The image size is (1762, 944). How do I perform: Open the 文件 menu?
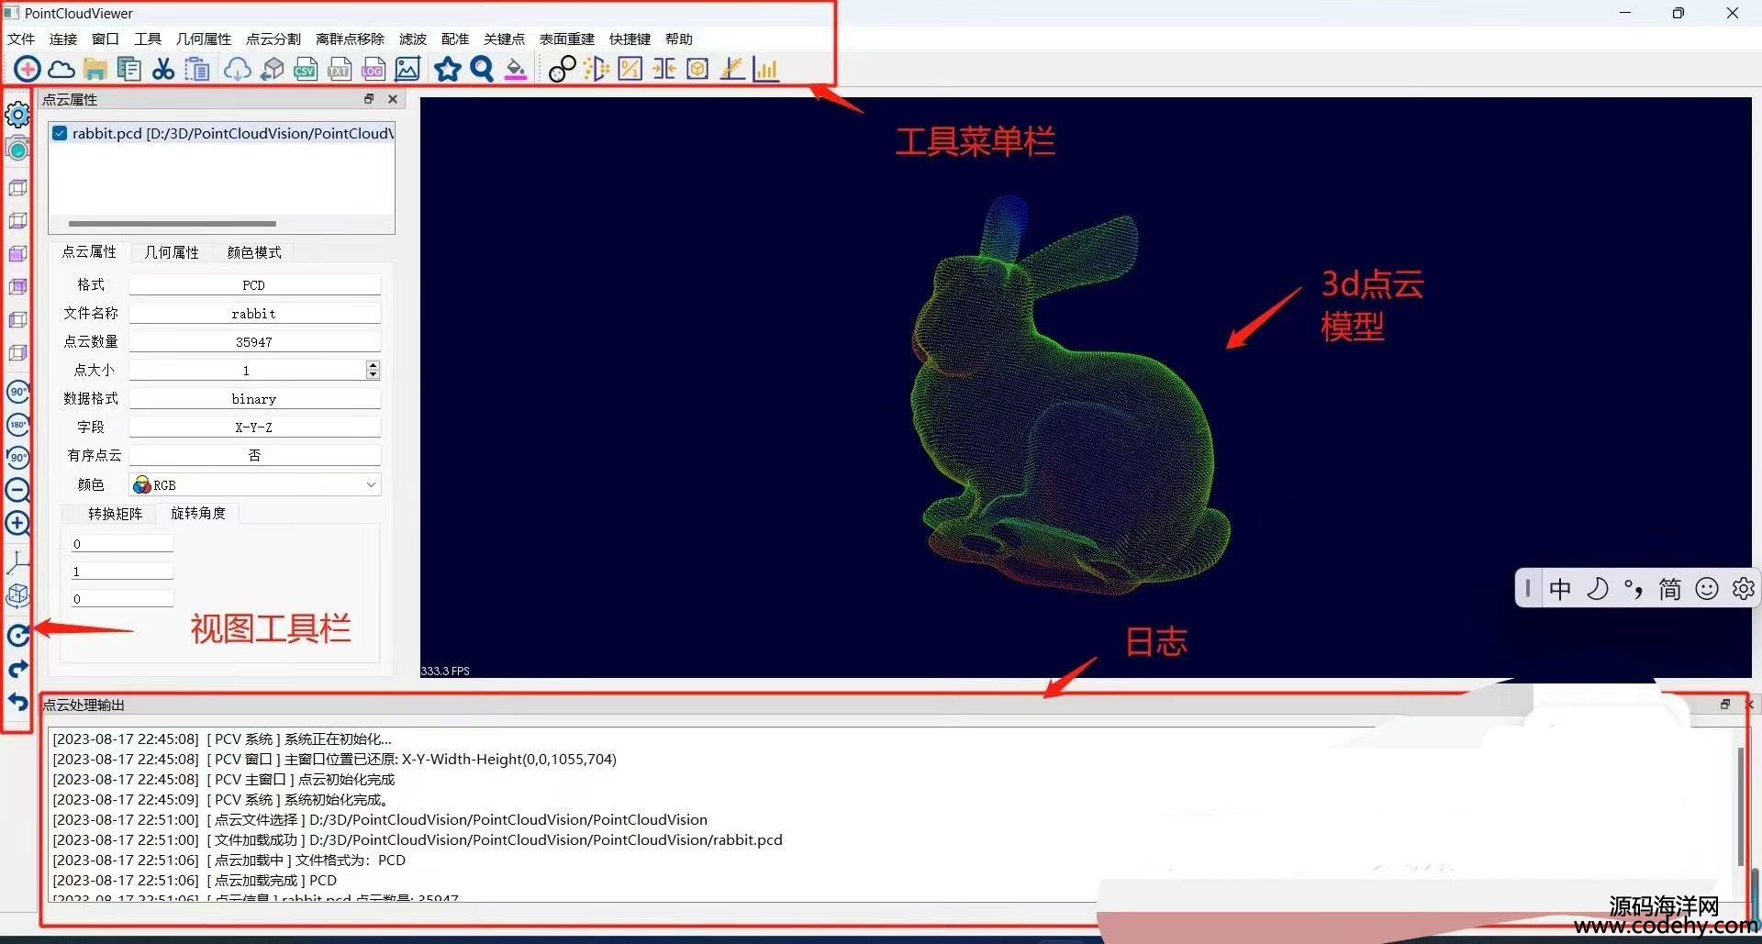[21, 39]
